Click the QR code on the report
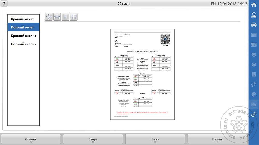This screenshot has height=145, width=259. pos(165,39)
